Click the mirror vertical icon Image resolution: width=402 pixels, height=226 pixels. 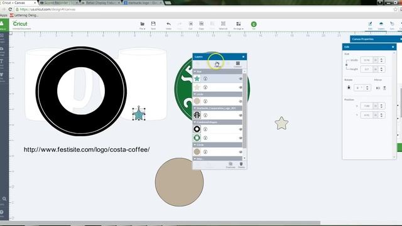(x=384, y=88)
